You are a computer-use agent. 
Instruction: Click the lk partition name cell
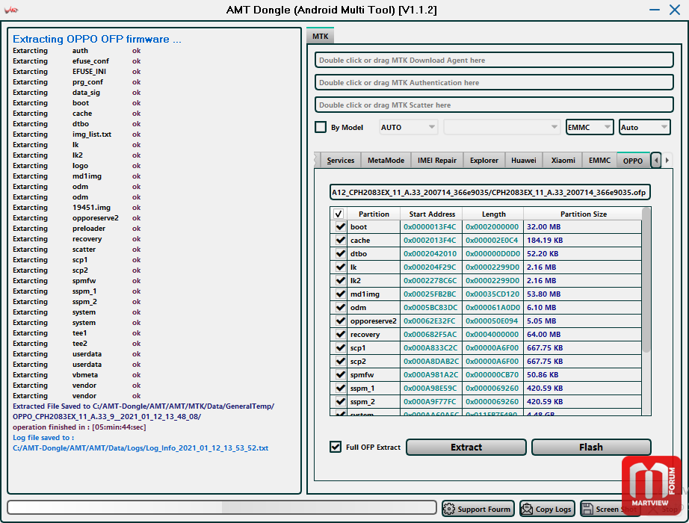tap(374, 267)
